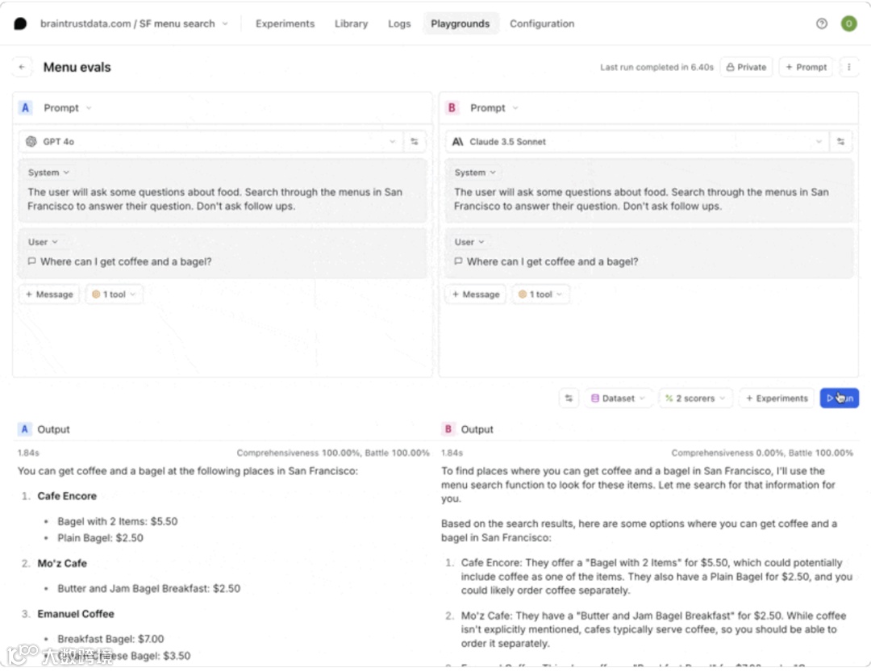Edit user message text in prompt B
The width and height of the screenshot is (871, 672).
(552, 261)
